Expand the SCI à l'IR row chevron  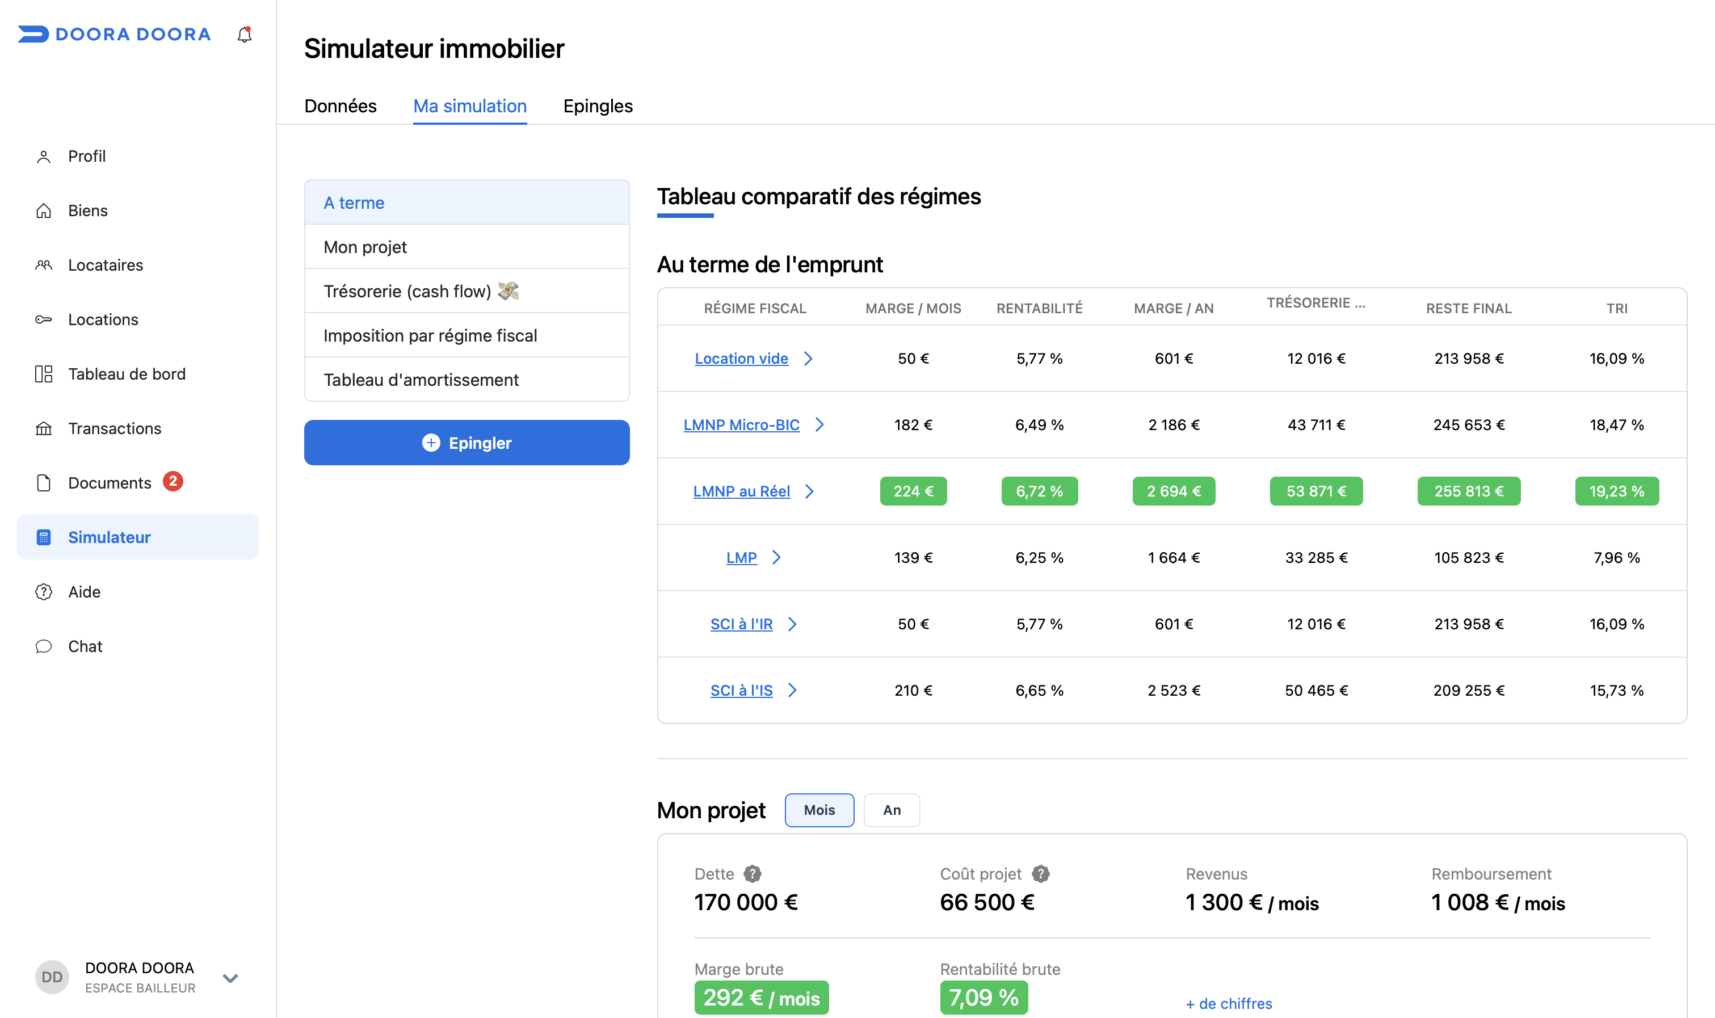click(792, 624)
